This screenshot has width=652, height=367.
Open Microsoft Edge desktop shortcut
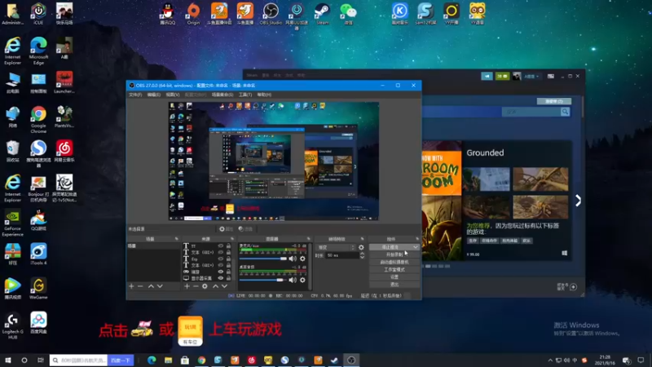click(38, 51)
